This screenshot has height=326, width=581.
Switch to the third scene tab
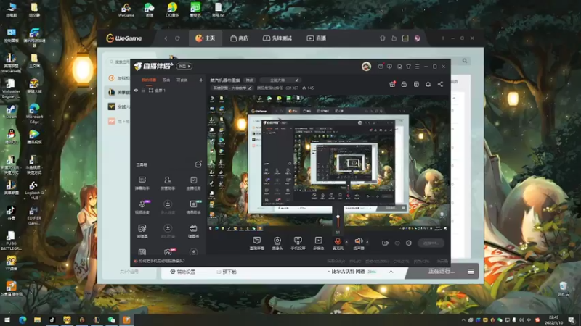pyautogui.click(x=182, y=80)
